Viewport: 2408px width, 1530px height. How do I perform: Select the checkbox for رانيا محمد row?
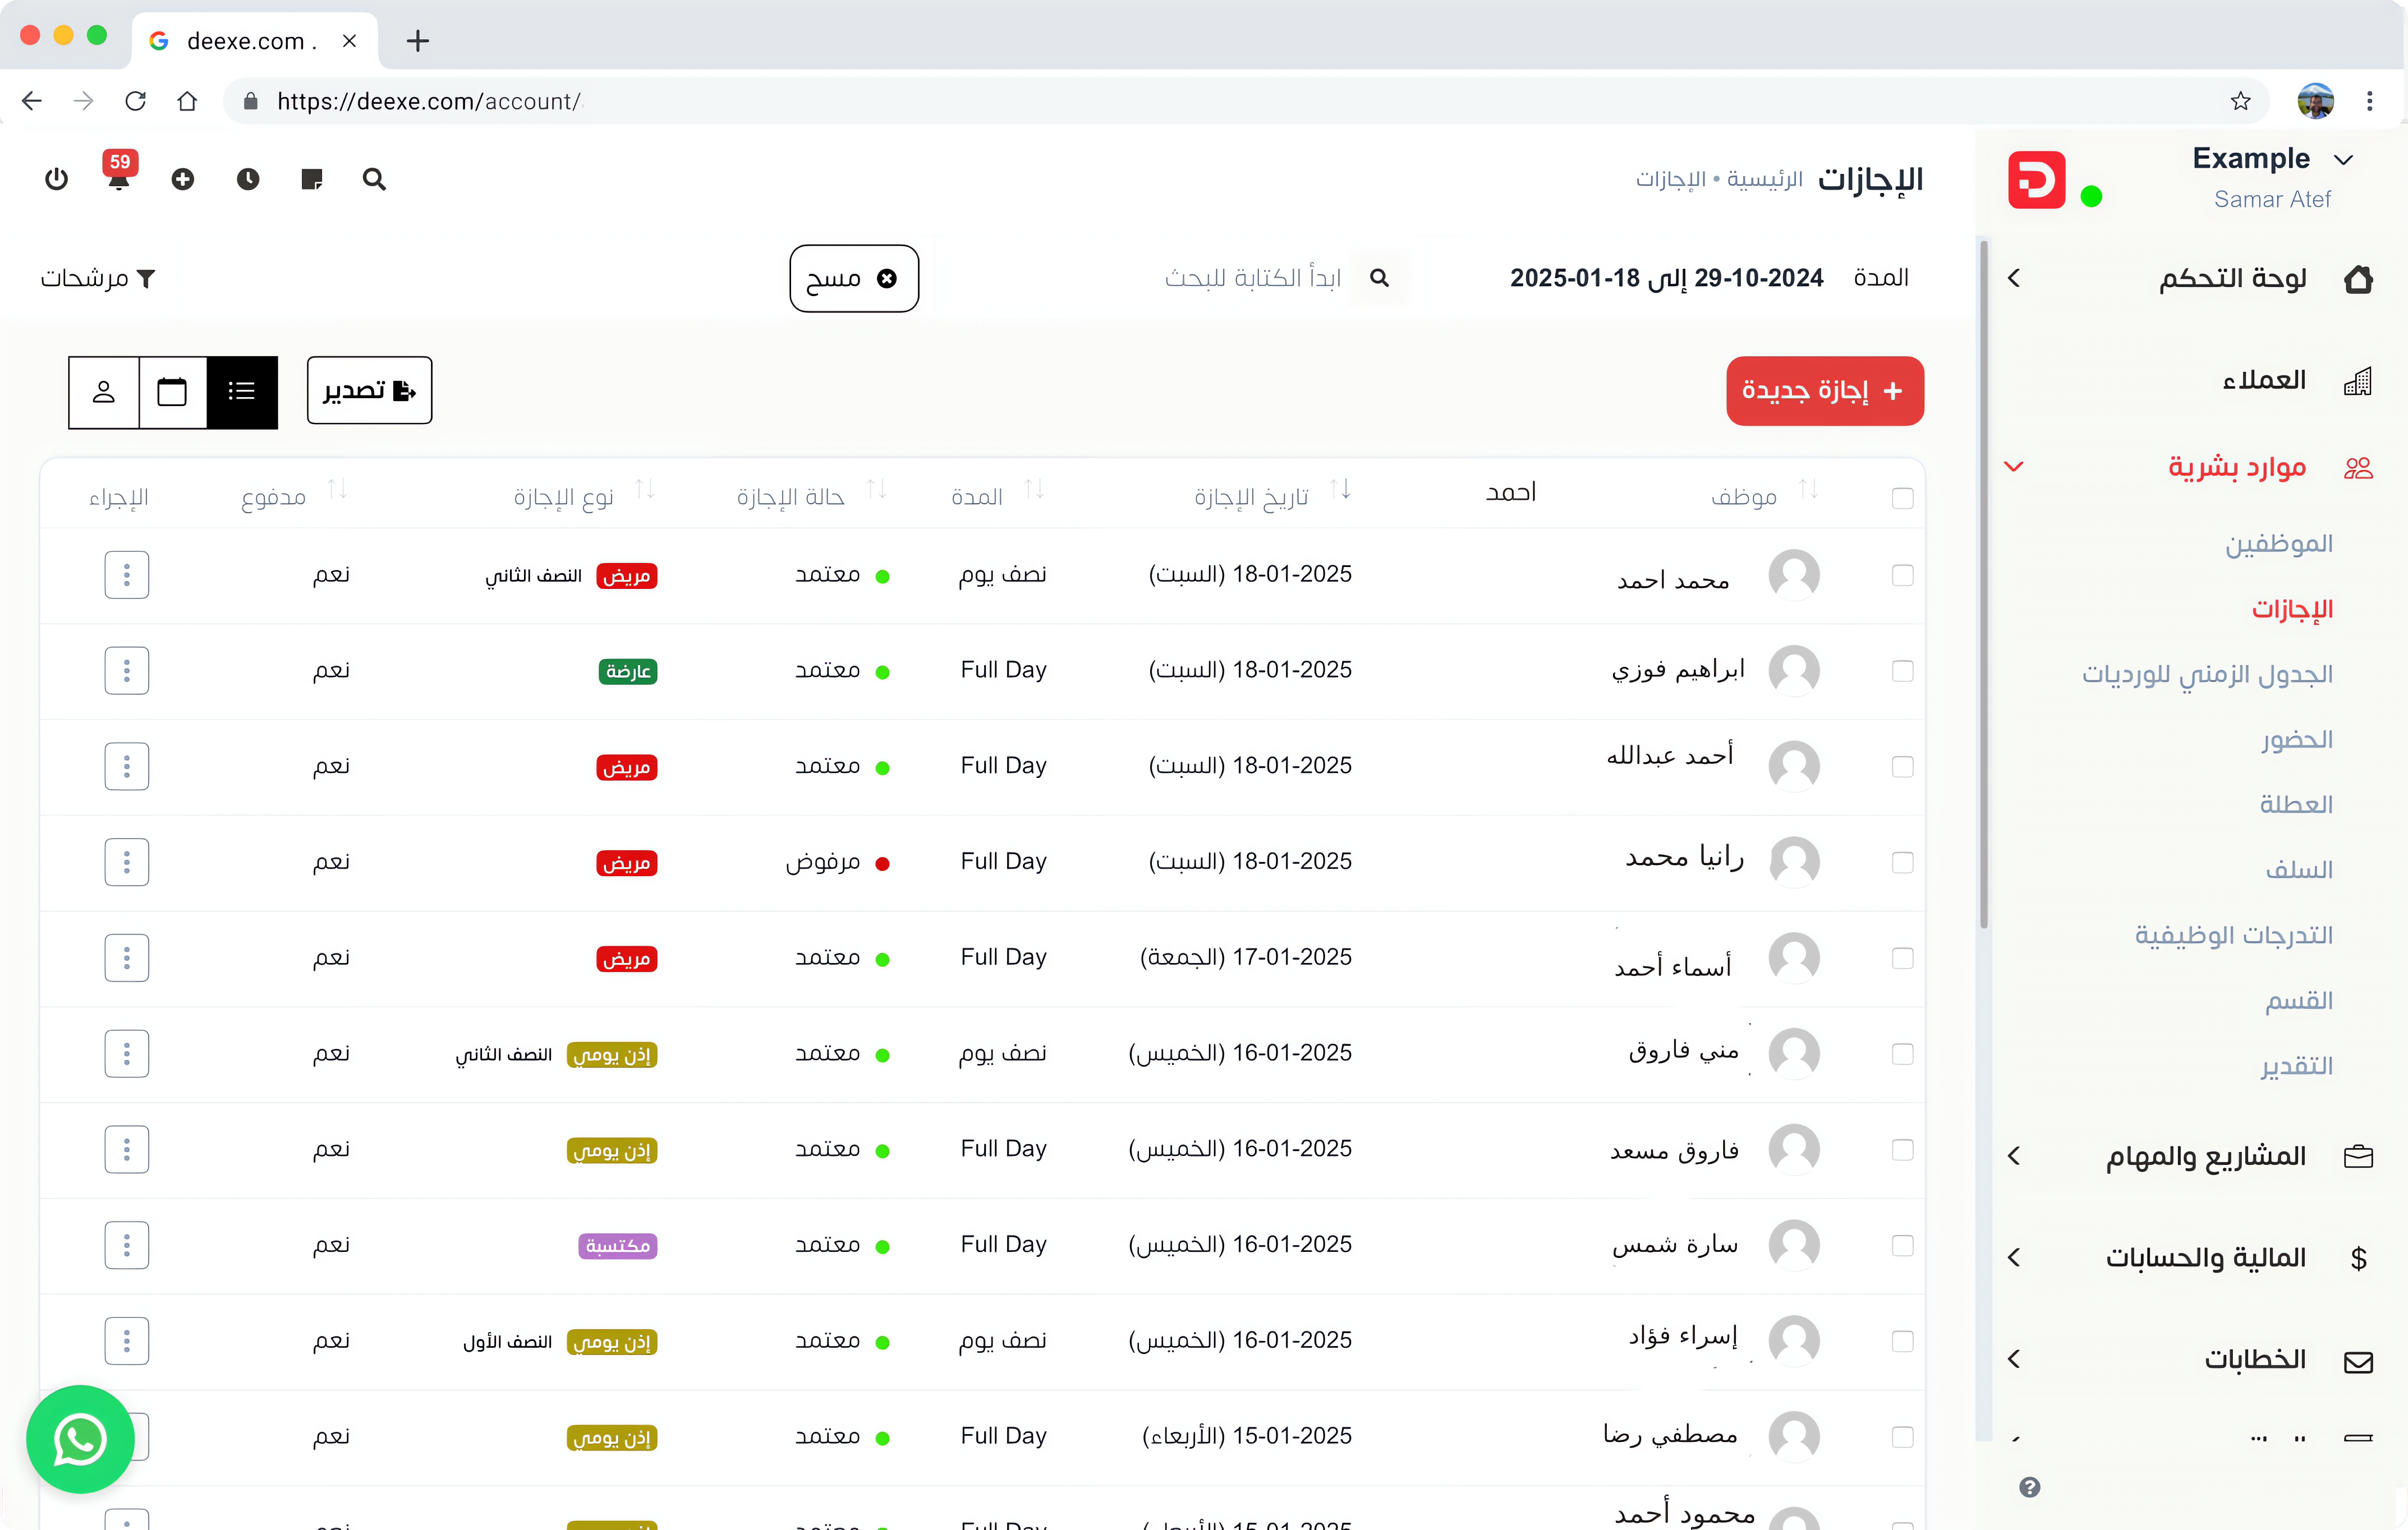click(1902, 863)
